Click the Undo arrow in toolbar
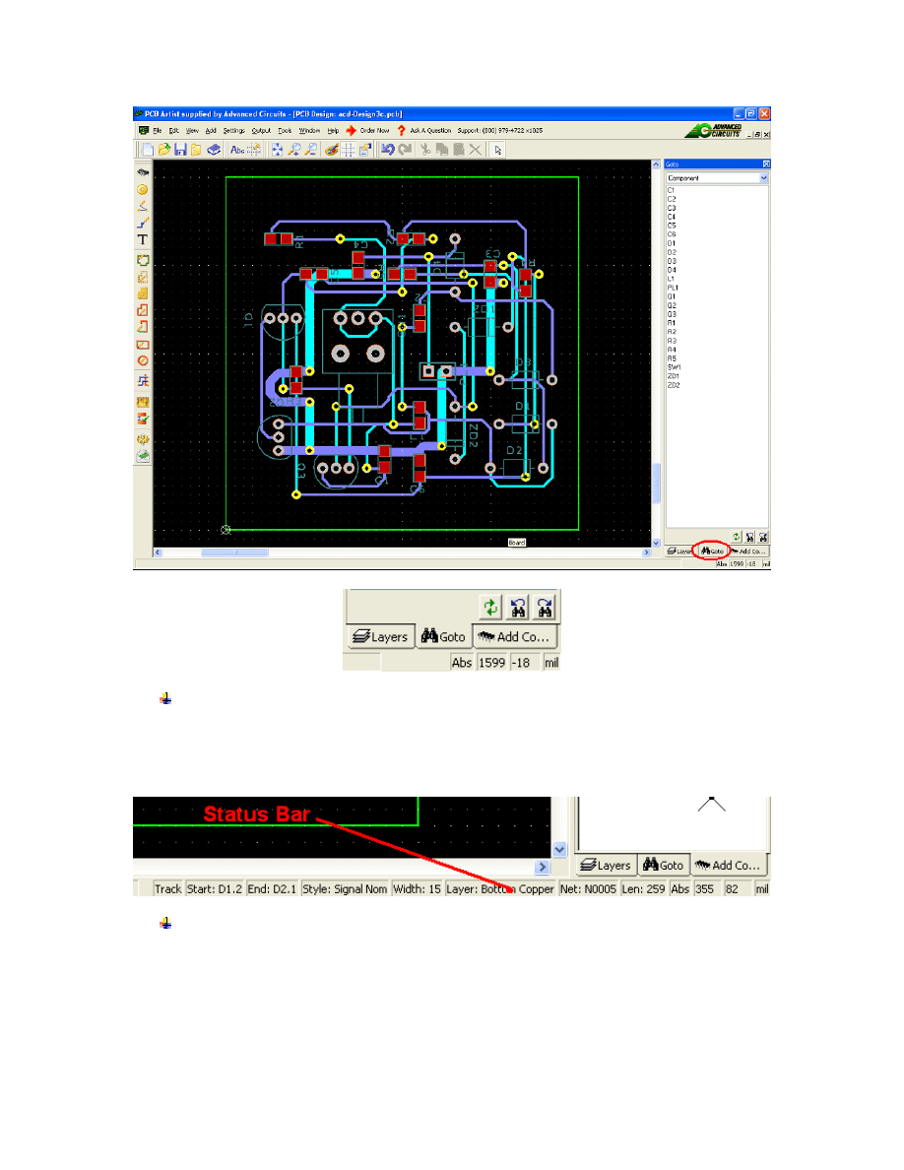This screenshot has width=904, height=1170. point(388,150)
